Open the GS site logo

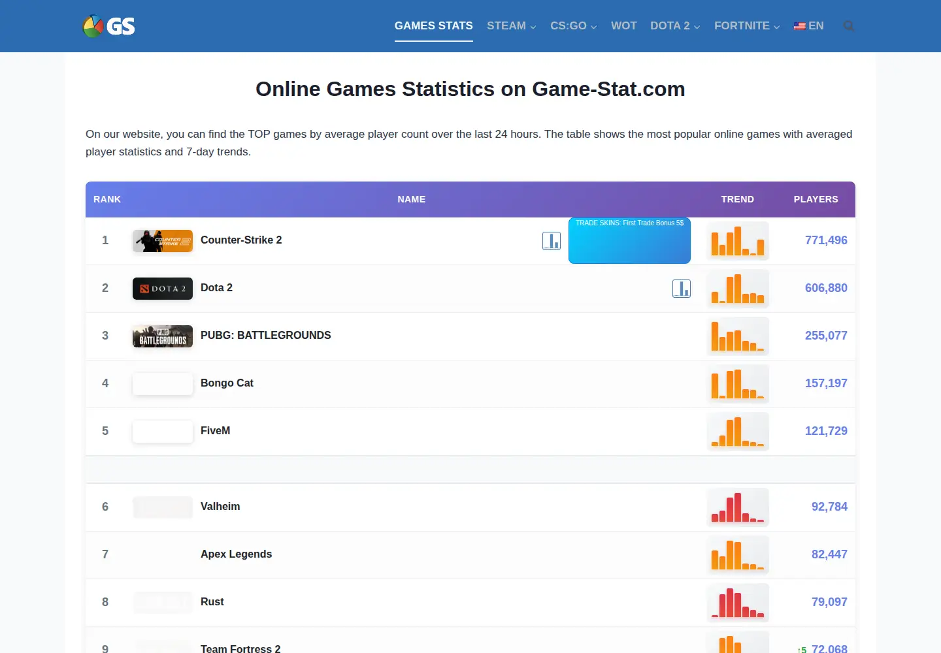108,26
